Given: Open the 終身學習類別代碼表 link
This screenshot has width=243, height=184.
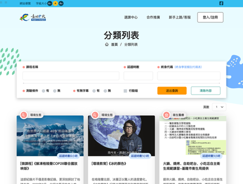Looking at the screenshot, I should pos(188,67).
